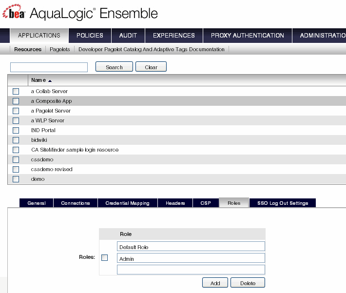346x293 pixels.
Task: Select the PROXY AUTHENTICATION tab
Action: tap(248, 35)
